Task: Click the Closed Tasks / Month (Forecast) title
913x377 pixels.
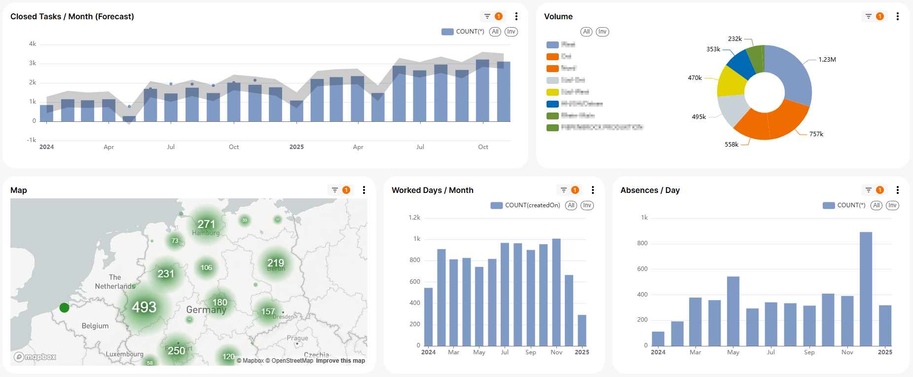Action: (72, 16)
